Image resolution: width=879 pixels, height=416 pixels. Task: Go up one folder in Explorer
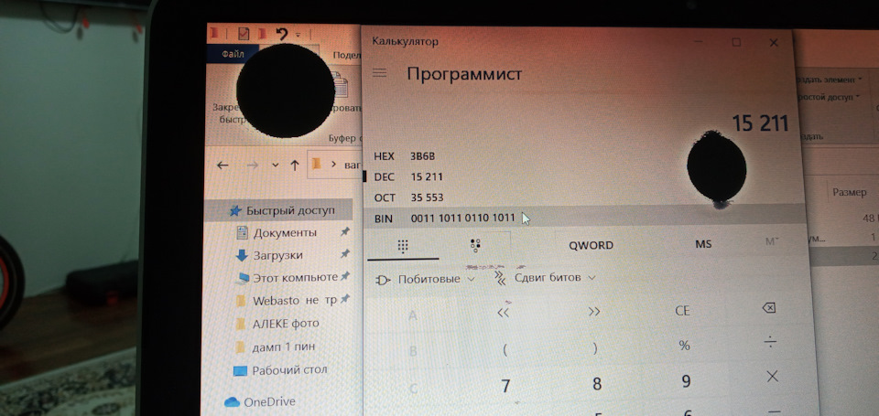pos(295,165)
